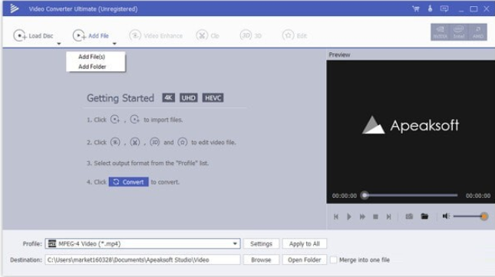Click the Add File toolbar button
Viewport: 495px width, 277px height.
tap(91, 35)
